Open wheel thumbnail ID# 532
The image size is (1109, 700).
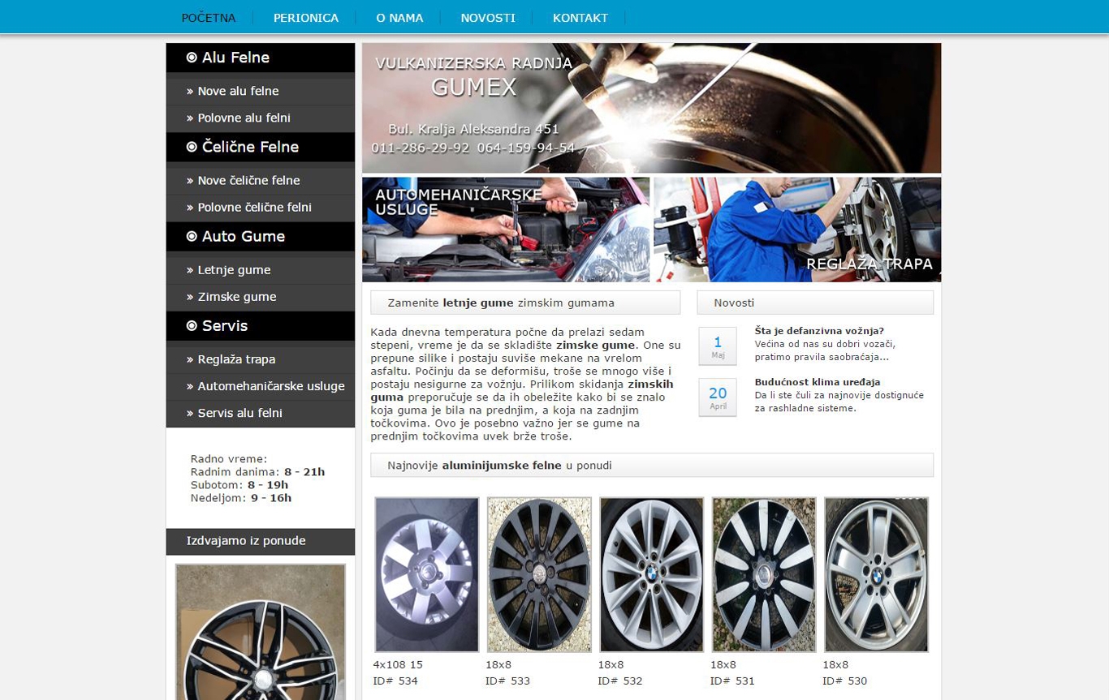(x=652, y=574)
